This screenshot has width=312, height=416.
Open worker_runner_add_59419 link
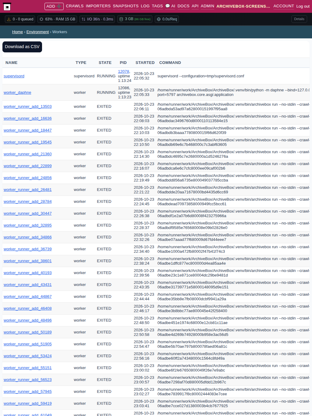(28, 404)
